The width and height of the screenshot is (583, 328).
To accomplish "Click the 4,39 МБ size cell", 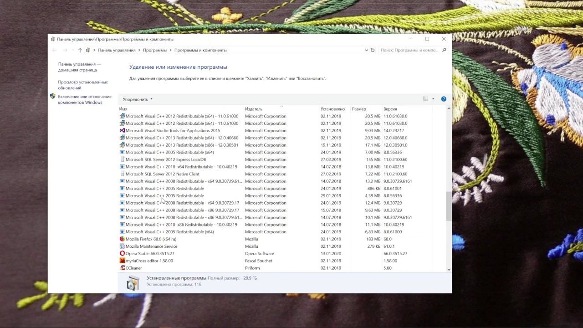I will (x=373, y=196).
